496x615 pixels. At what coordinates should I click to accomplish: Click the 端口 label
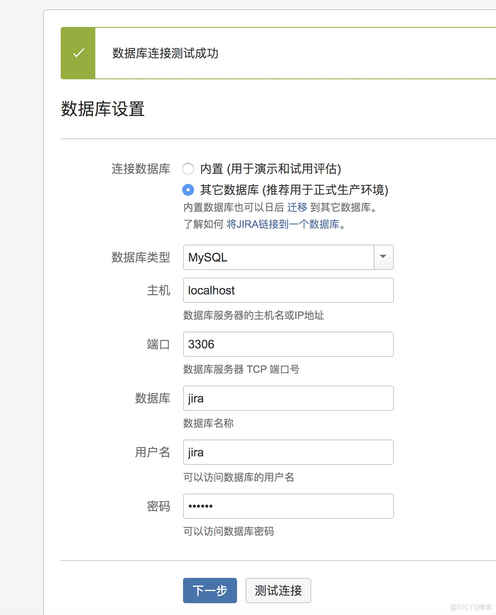tap(159, 344)
